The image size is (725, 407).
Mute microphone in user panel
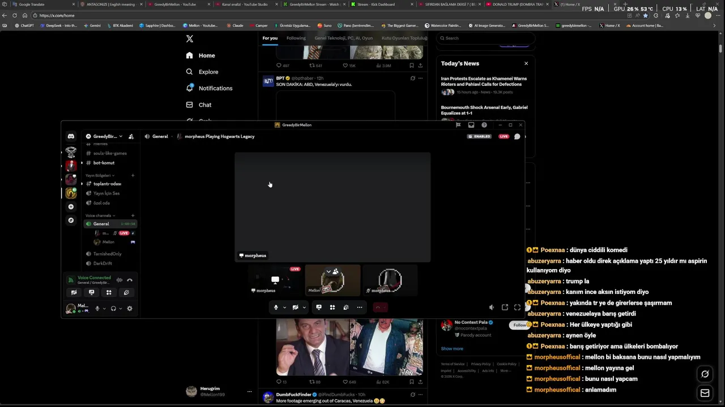tap(97, 309)
